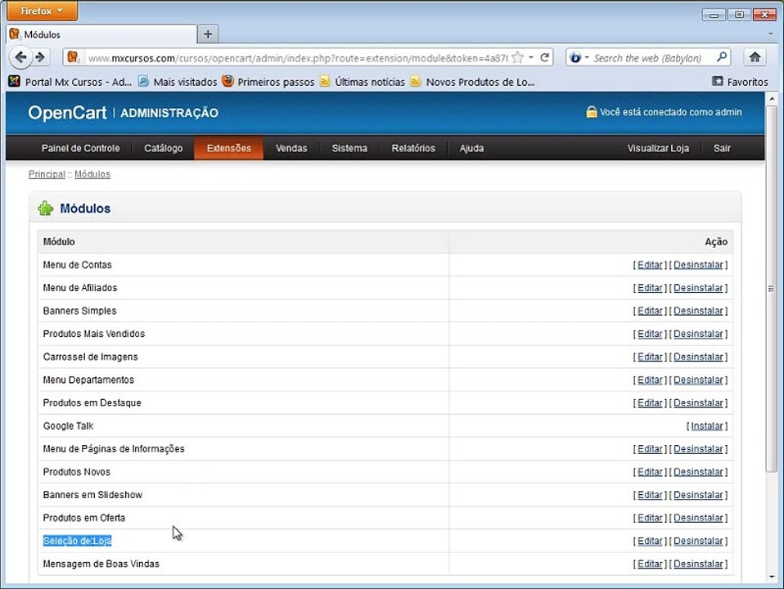
Task: Edit the Menu de Afiliados module
Action: (650, 287)
